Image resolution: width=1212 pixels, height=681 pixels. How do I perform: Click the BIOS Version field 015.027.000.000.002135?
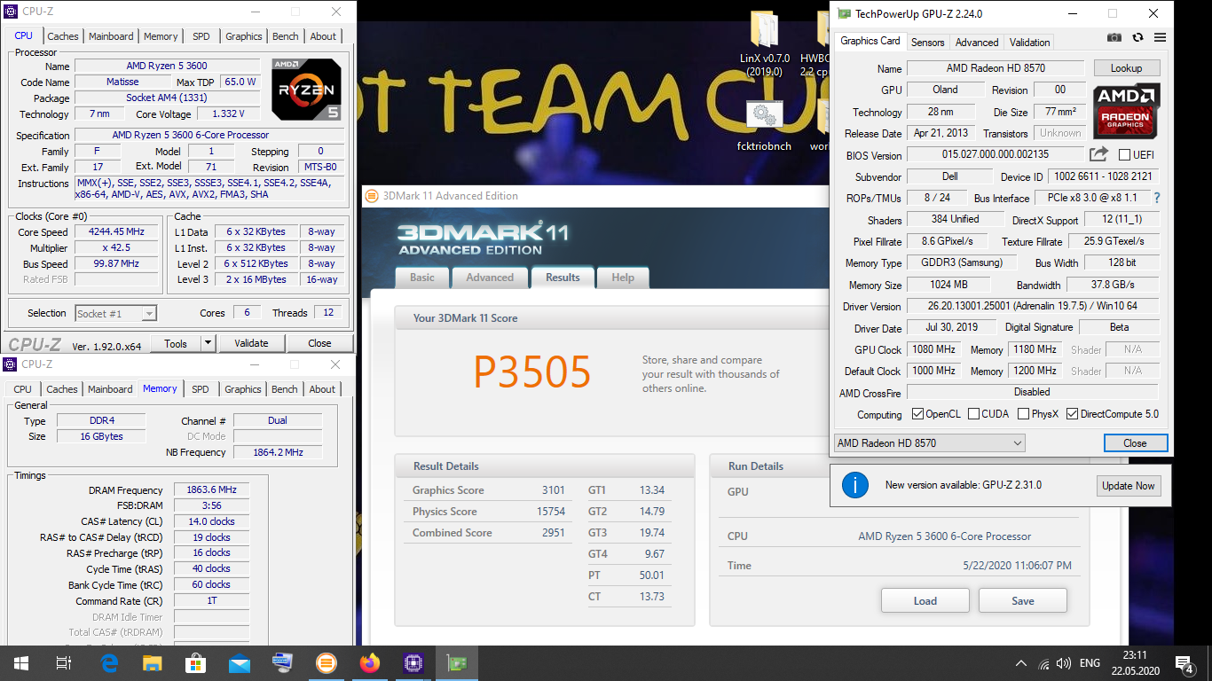pos(996,155)
